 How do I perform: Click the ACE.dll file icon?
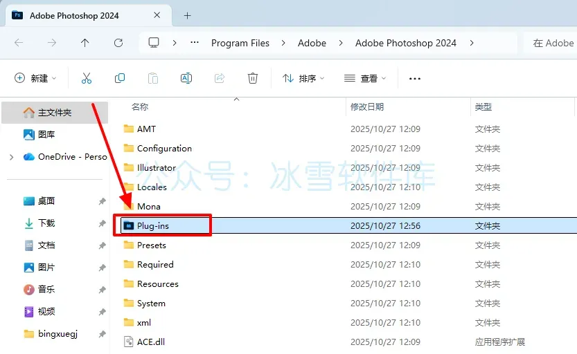click(x=128, y=342)
